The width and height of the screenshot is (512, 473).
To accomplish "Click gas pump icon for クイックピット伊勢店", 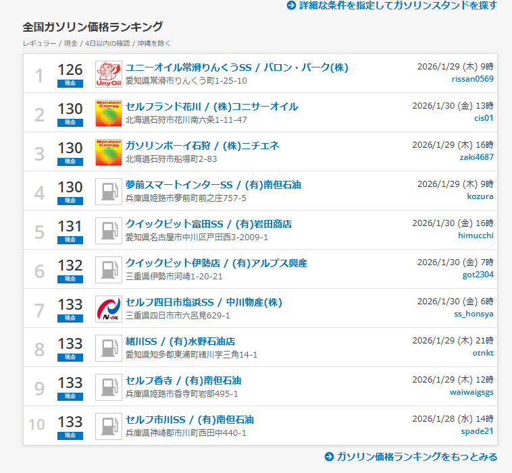I will click(109, 270).
